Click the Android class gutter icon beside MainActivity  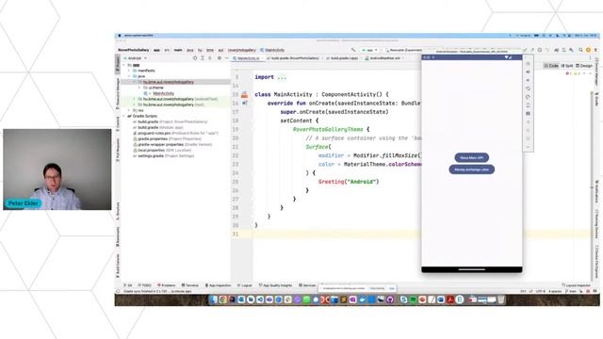[x=245, y=94]
